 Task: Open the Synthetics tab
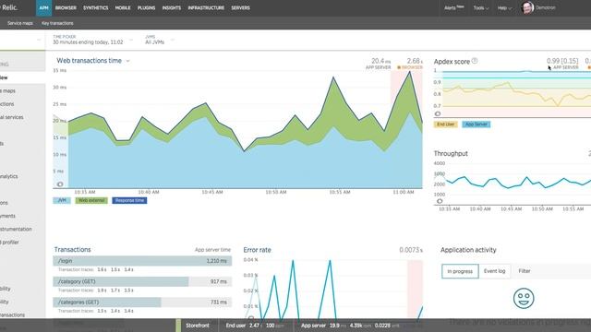pos(96,8)
